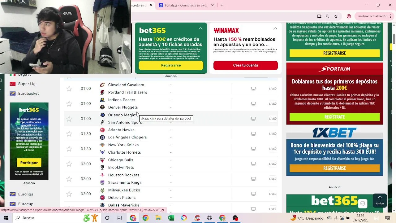Collapse the Winamax ad using its chevron

275,28
